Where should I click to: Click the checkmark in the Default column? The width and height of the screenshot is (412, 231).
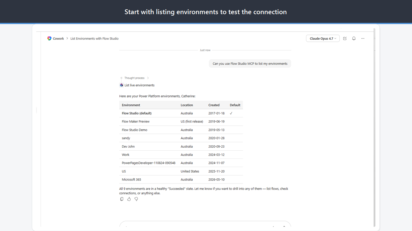click(231, 113)
